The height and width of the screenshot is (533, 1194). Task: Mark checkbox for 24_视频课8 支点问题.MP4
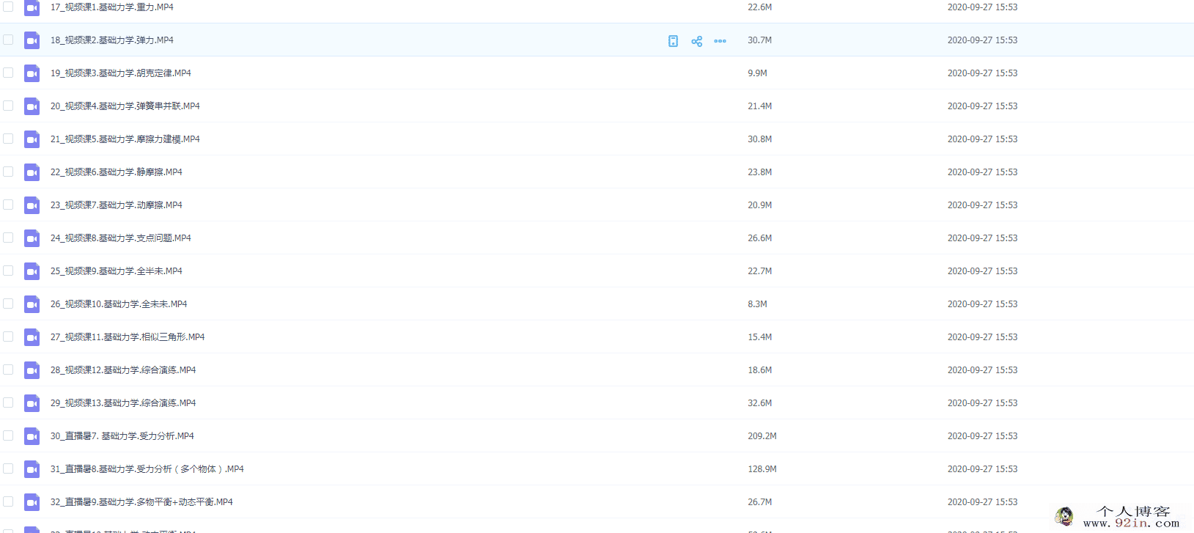(8, 238)
